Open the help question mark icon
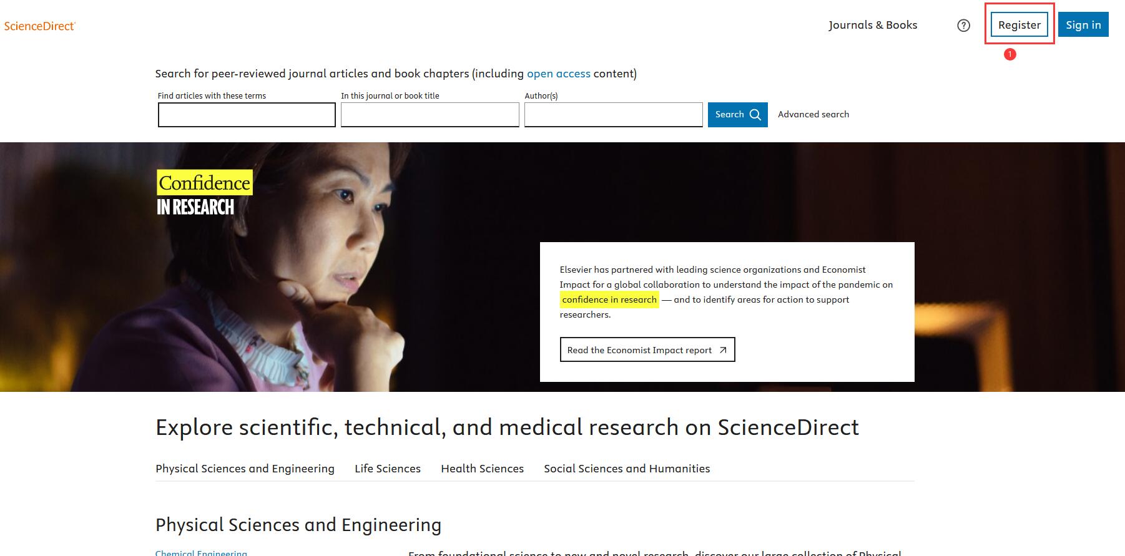This screenshot has width=1125, height=556. [x=963, y=26]
